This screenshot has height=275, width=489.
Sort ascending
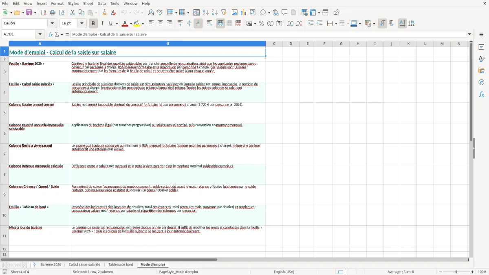206,13
